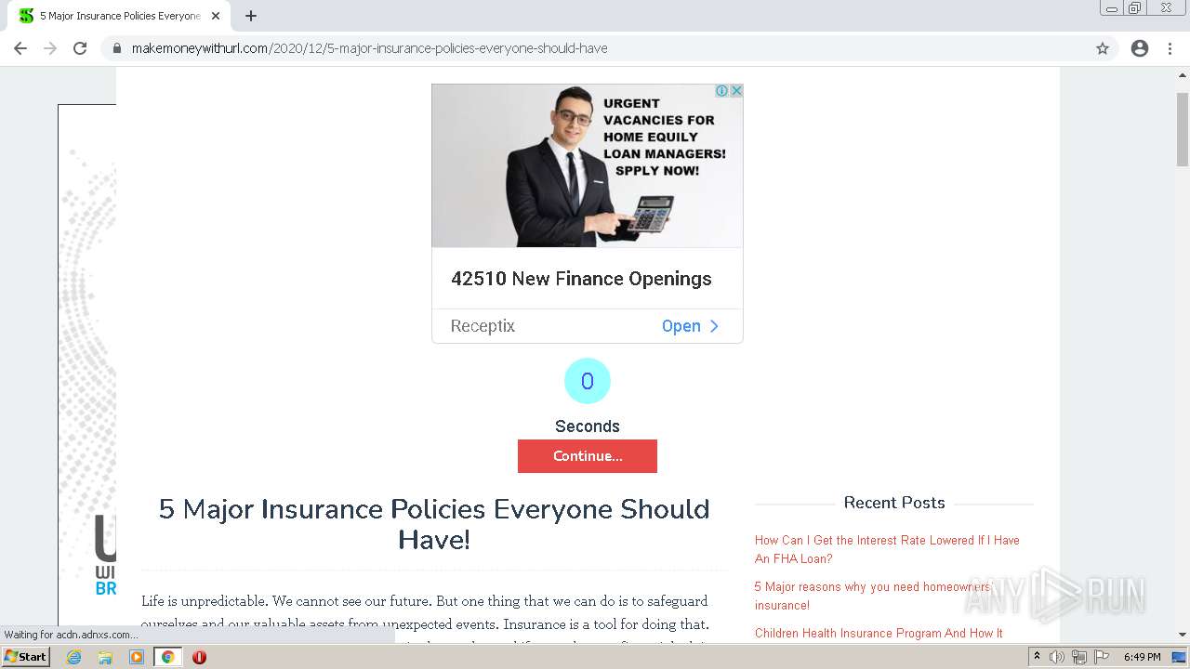Click ad info icon on banner
The height and width of the screenshot is (669, 1190).
tap(721, 91)
